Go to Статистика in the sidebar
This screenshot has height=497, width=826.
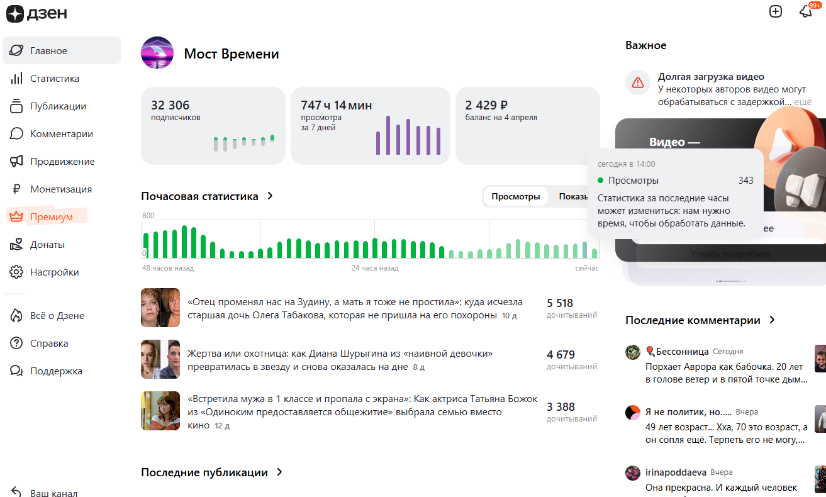click(55, 79)
